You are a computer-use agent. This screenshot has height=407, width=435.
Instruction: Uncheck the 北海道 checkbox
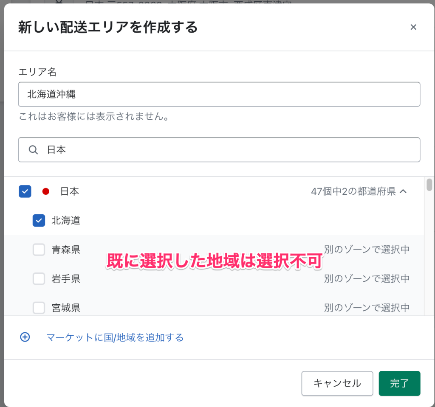coord(39,220)
